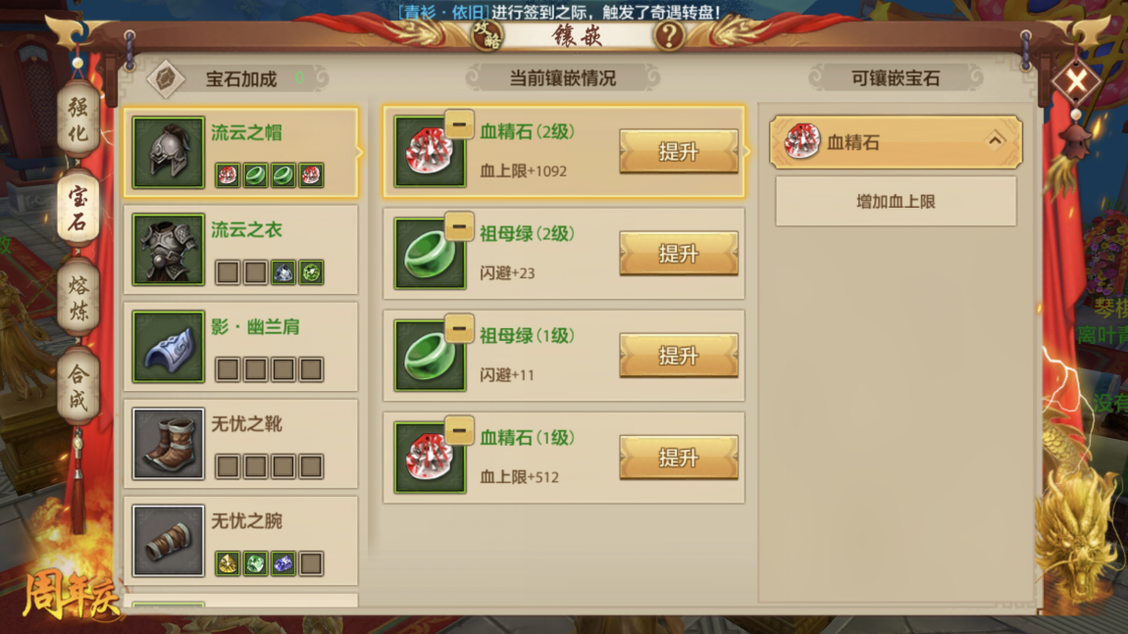Remove the 血精石 (2级) gem with minus
This screenshot has width=1128, height=634.
458,125
